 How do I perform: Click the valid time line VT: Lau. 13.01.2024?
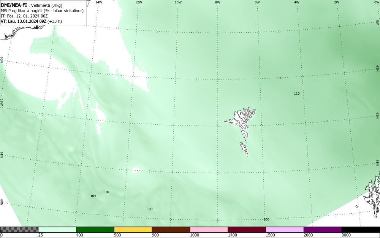click(31, 21)
